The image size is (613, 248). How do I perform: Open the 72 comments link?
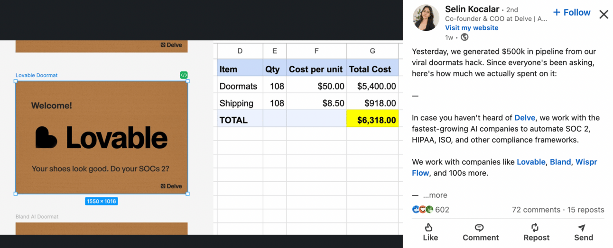click(536, 210)
